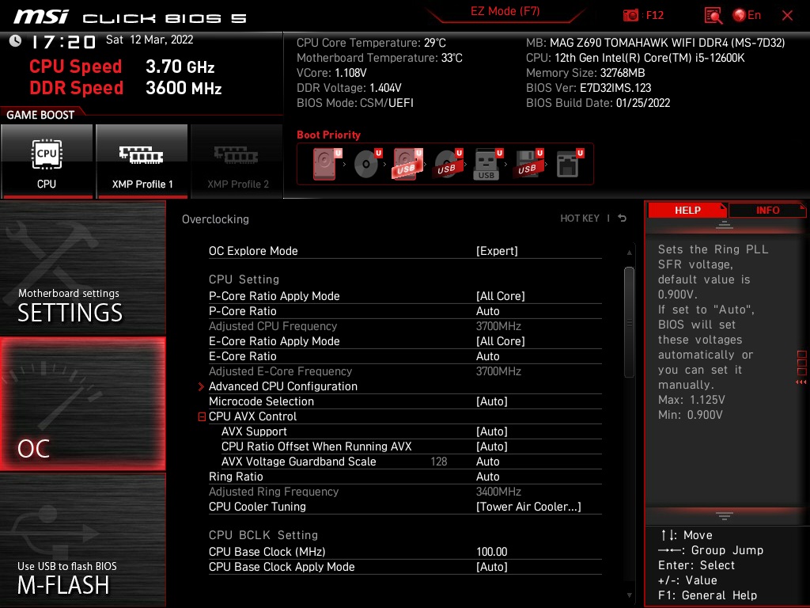The height and width of the screenshot is (608, 810).
Task: Open the SETTINGS motherboard settings section
Action: (82, 268)
